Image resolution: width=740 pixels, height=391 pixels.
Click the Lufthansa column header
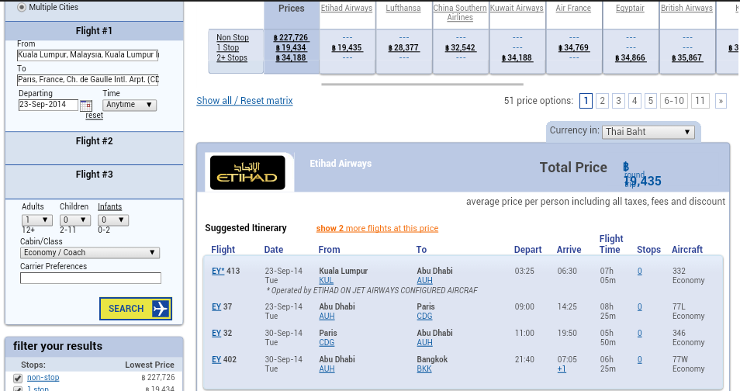403,8
